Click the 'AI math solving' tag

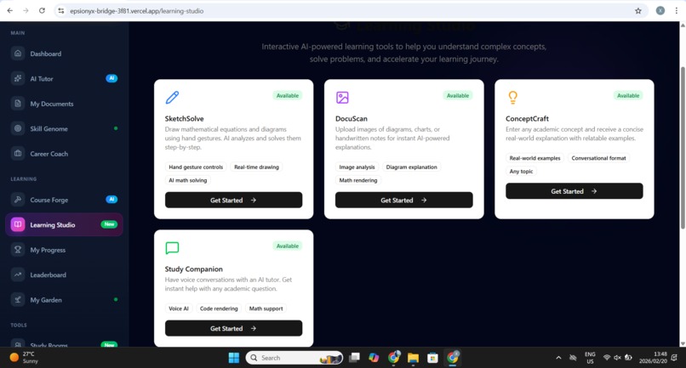188,180
